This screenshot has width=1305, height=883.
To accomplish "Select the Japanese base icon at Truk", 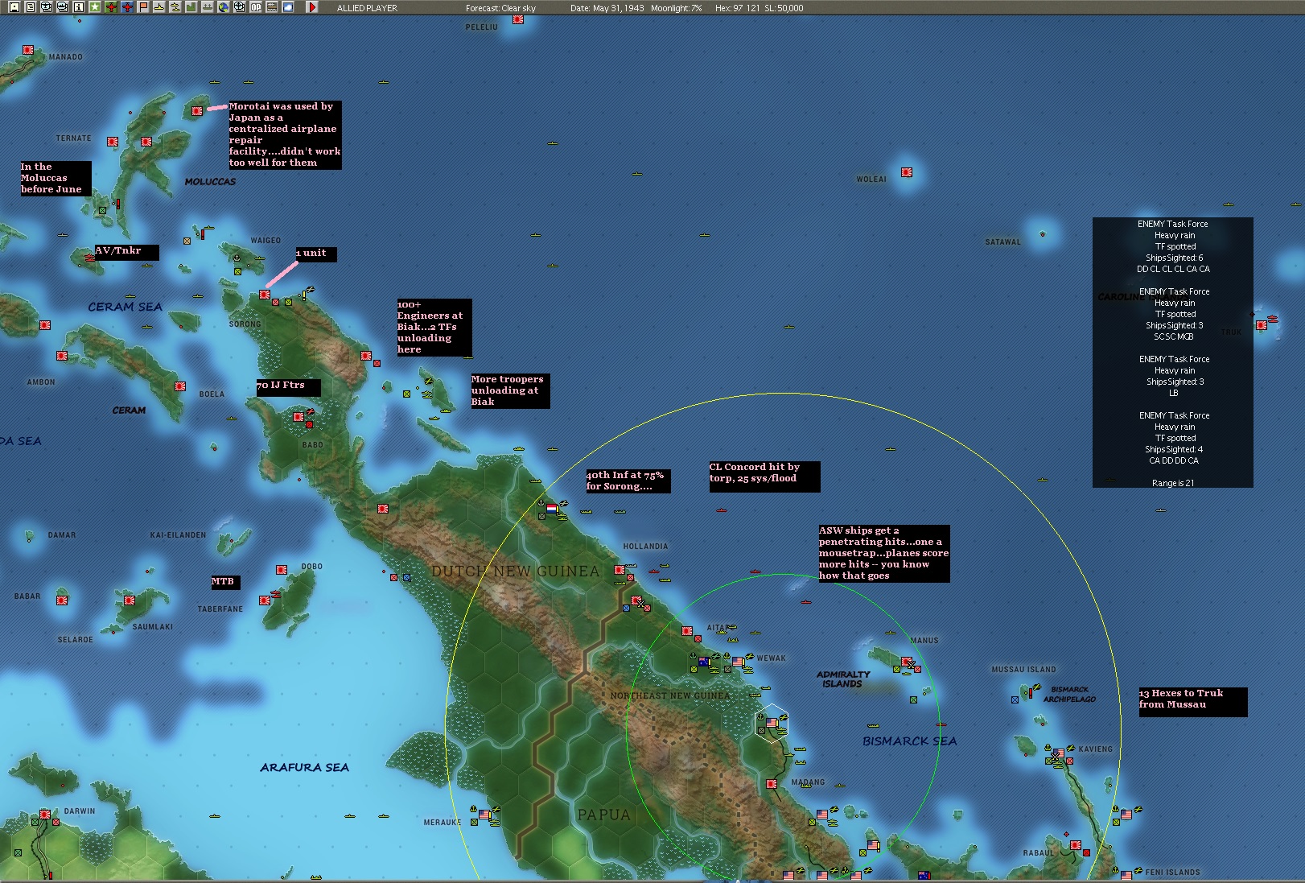I will coord(1261,325).
